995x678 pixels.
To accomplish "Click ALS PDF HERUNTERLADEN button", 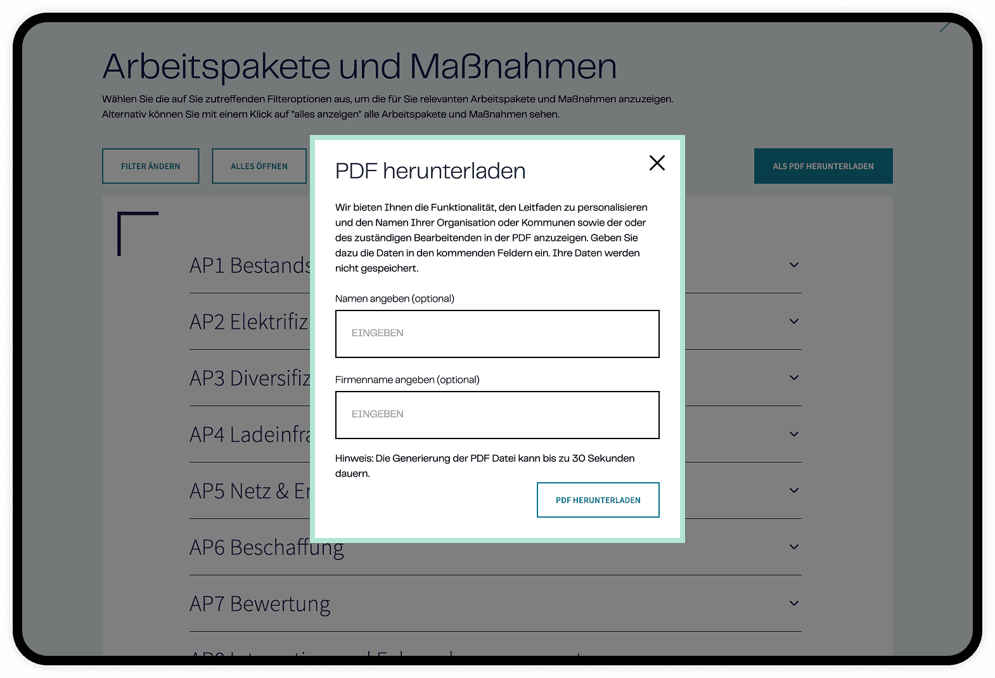I will tap(823, 166).
